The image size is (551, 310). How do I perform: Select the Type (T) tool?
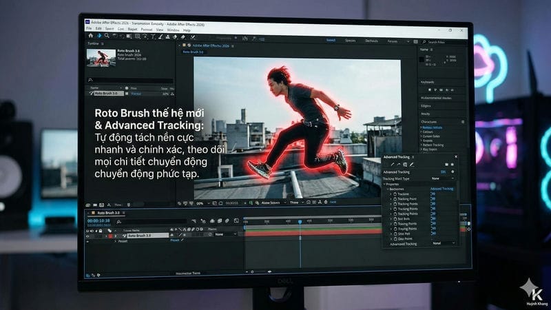[153, 37]
